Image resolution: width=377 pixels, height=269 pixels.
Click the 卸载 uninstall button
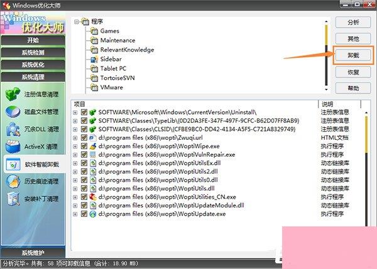point(353,55)
